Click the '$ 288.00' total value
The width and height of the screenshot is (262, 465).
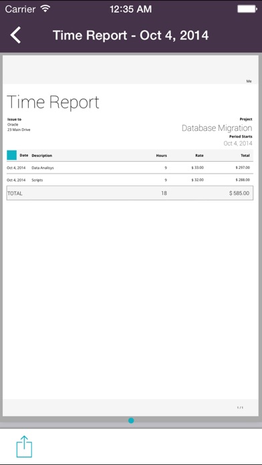pyautogui.click(x=243, y=180)
